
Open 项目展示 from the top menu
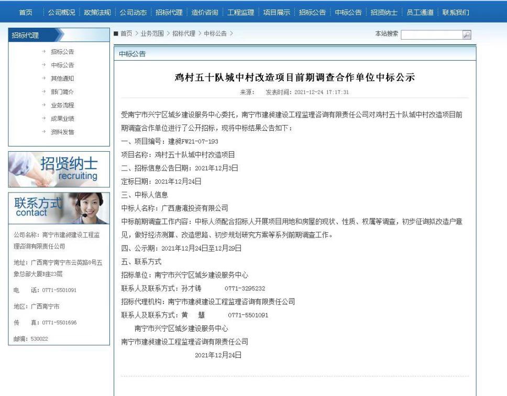[x=276, y=12]
